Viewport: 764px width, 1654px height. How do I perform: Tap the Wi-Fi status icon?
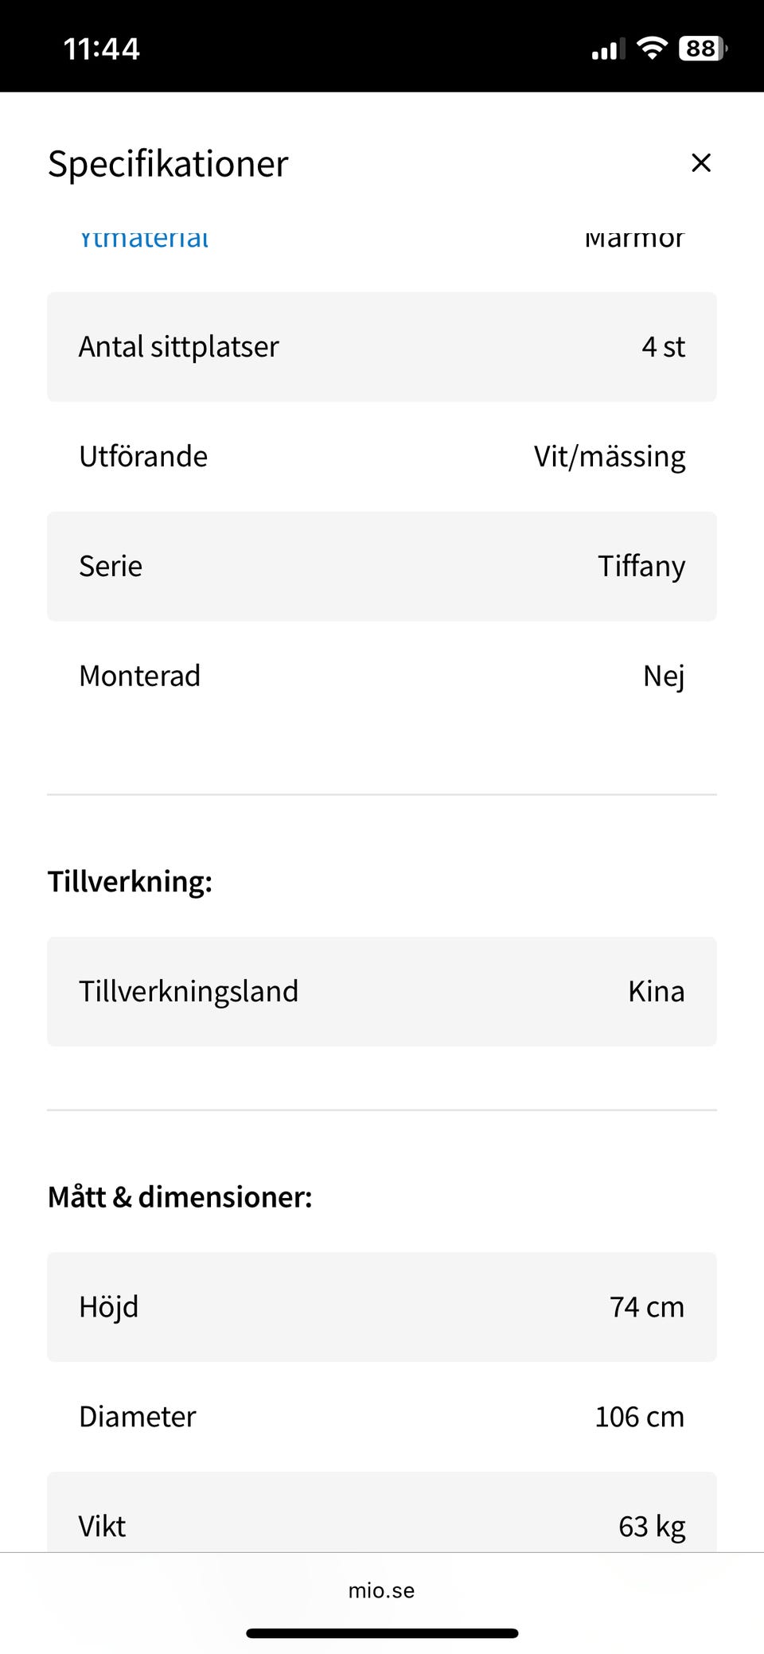[x=652, y=49]
